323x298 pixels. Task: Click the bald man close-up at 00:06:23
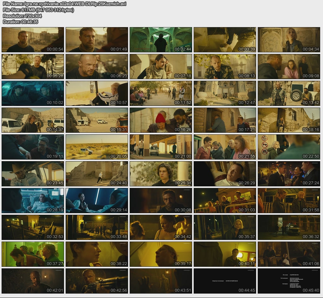pos(97,67)
